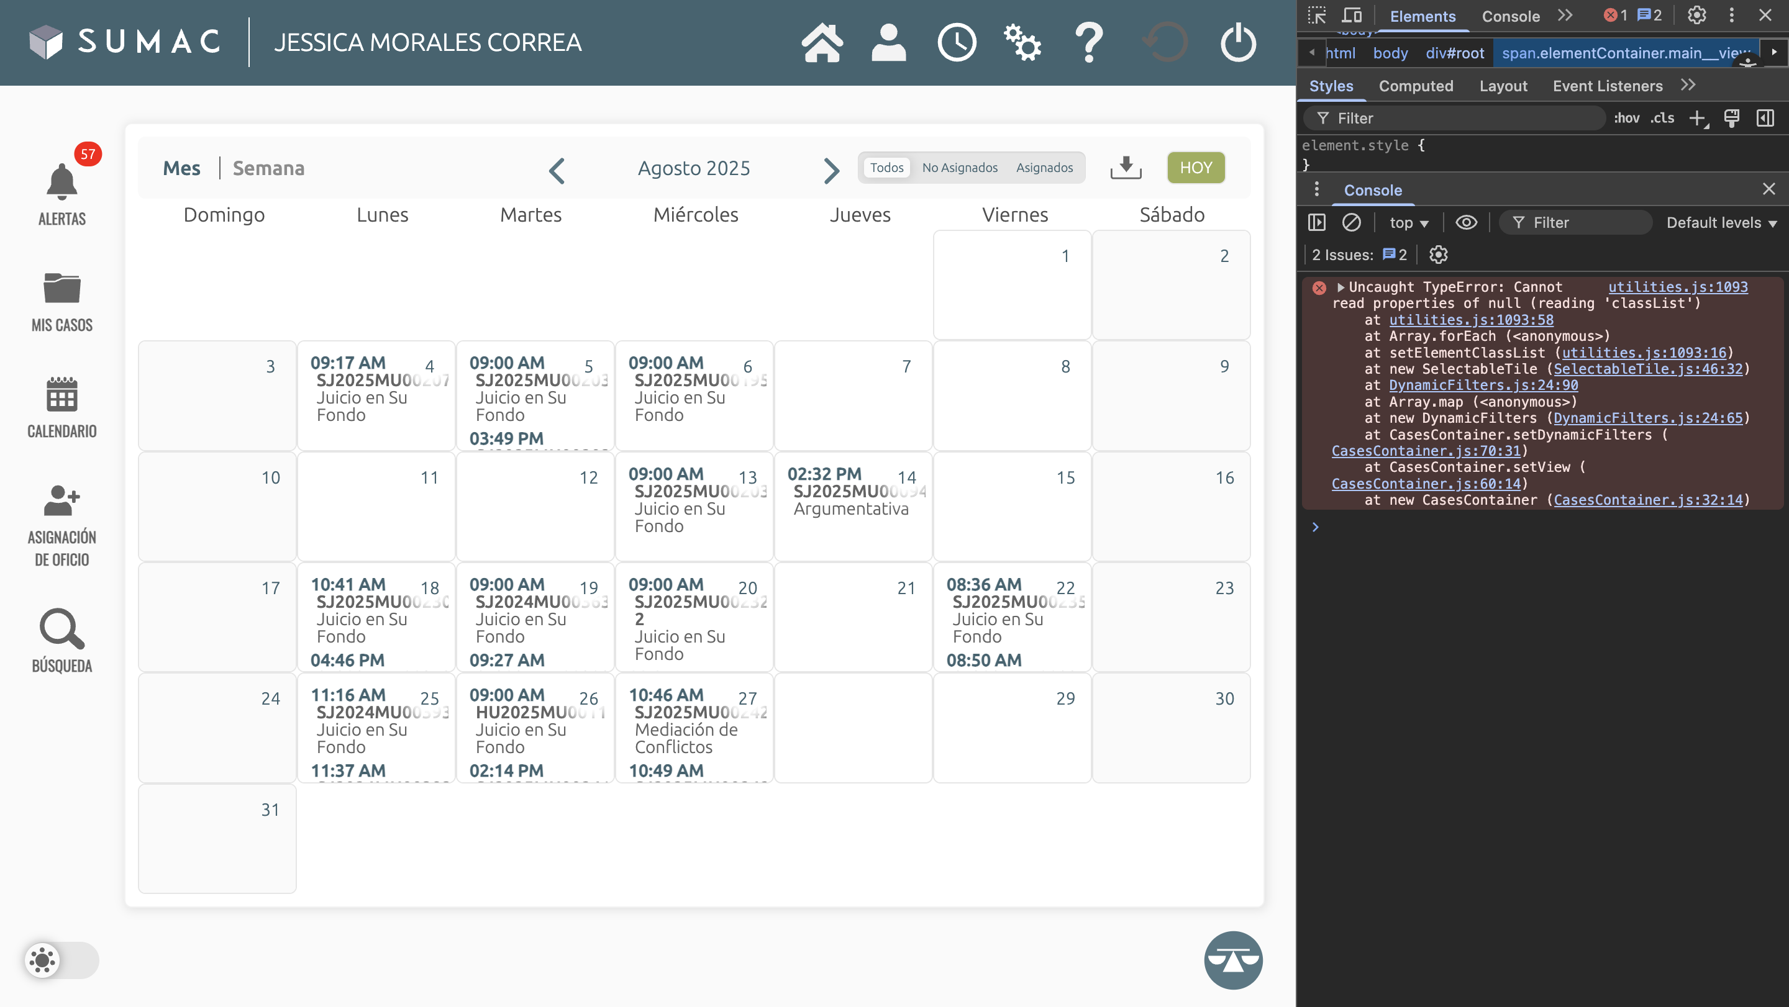
Task: Toggle the light/dark theme switch
Action: 61,960
